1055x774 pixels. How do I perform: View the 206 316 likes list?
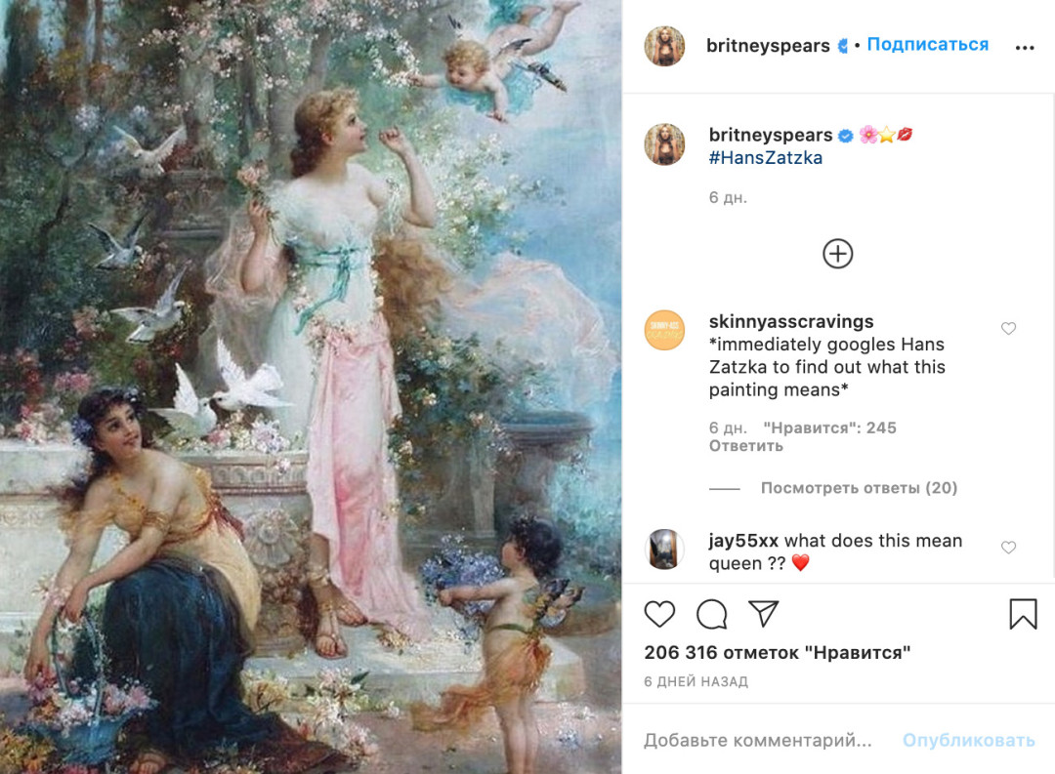coord(777,652)
